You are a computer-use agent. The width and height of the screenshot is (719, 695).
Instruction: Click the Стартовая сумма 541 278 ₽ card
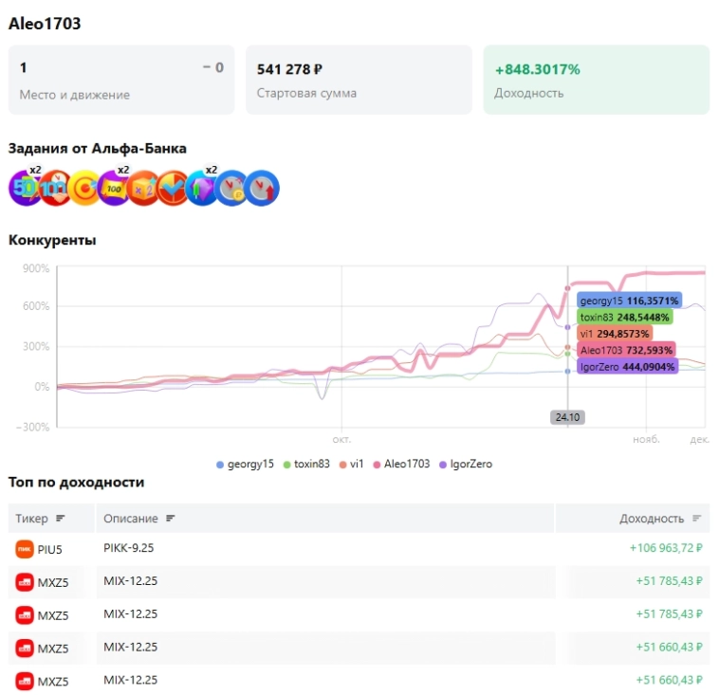click(x=359, y=80)
